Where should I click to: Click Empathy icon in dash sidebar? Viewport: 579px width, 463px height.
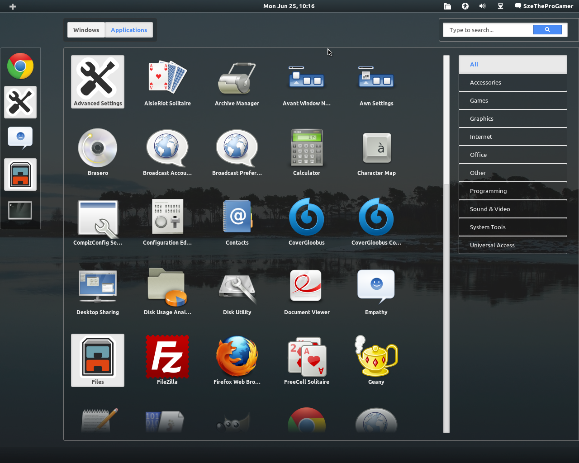pyautogui.click(x=20, y=138)
